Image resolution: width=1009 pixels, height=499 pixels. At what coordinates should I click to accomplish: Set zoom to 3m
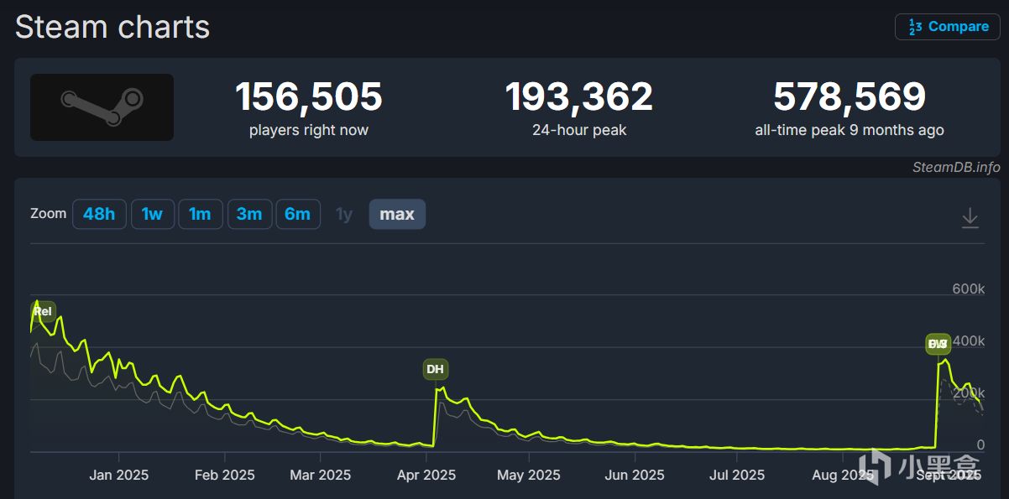[249, 214]
